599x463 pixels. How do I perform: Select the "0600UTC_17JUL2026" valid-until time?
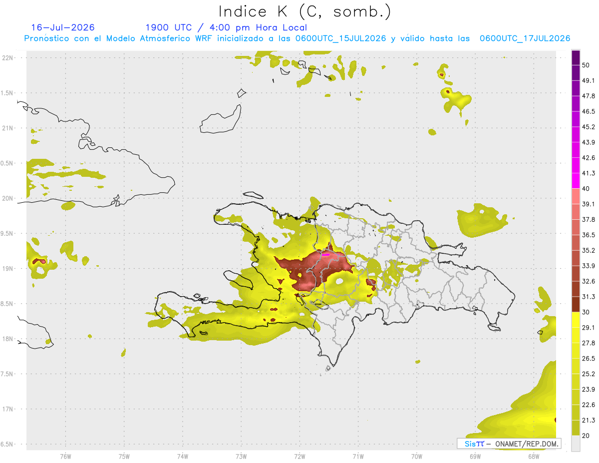tap(525, 38)
